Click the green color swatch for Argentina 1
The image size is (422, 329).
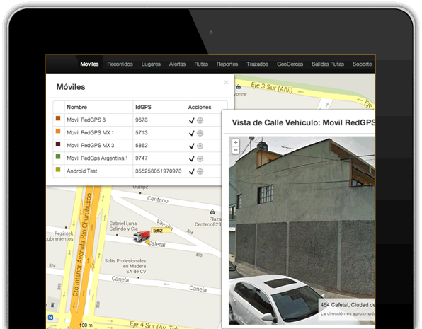[58, 156]
